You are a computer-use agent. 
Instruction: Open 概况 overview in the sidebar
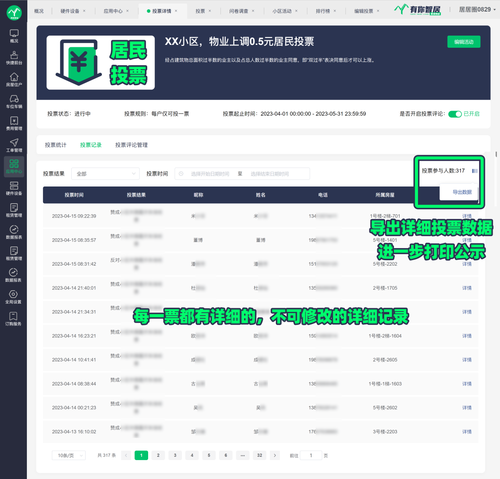click(14, 36)
